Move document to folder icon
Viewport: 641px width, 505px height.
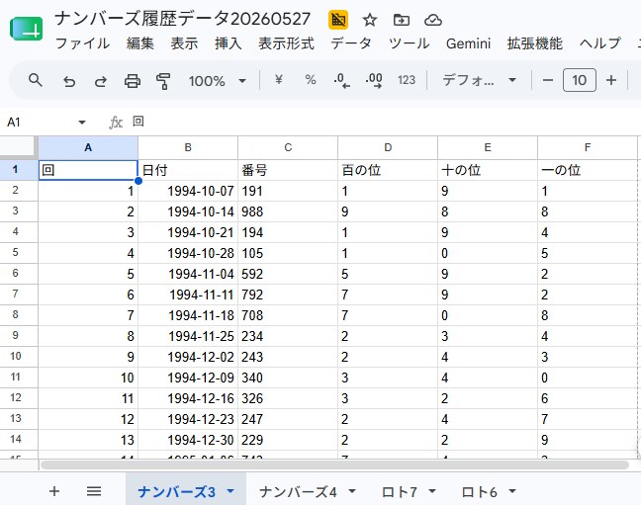tap(401, 20)
